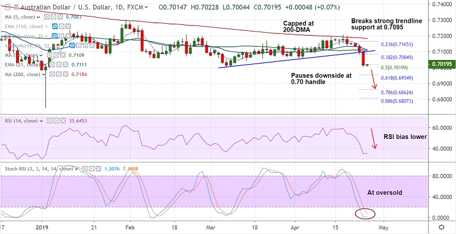
Task: Expand the EMA (110, close) legend dropdown
Action: [x=46, y=27]
